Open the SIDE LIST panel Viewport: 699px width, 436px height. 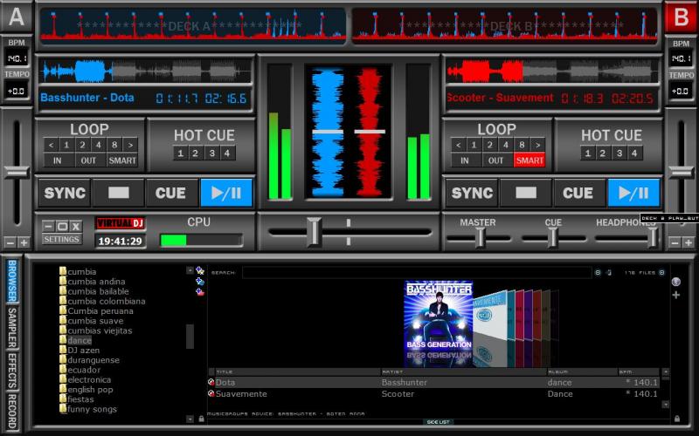point(439,422)
